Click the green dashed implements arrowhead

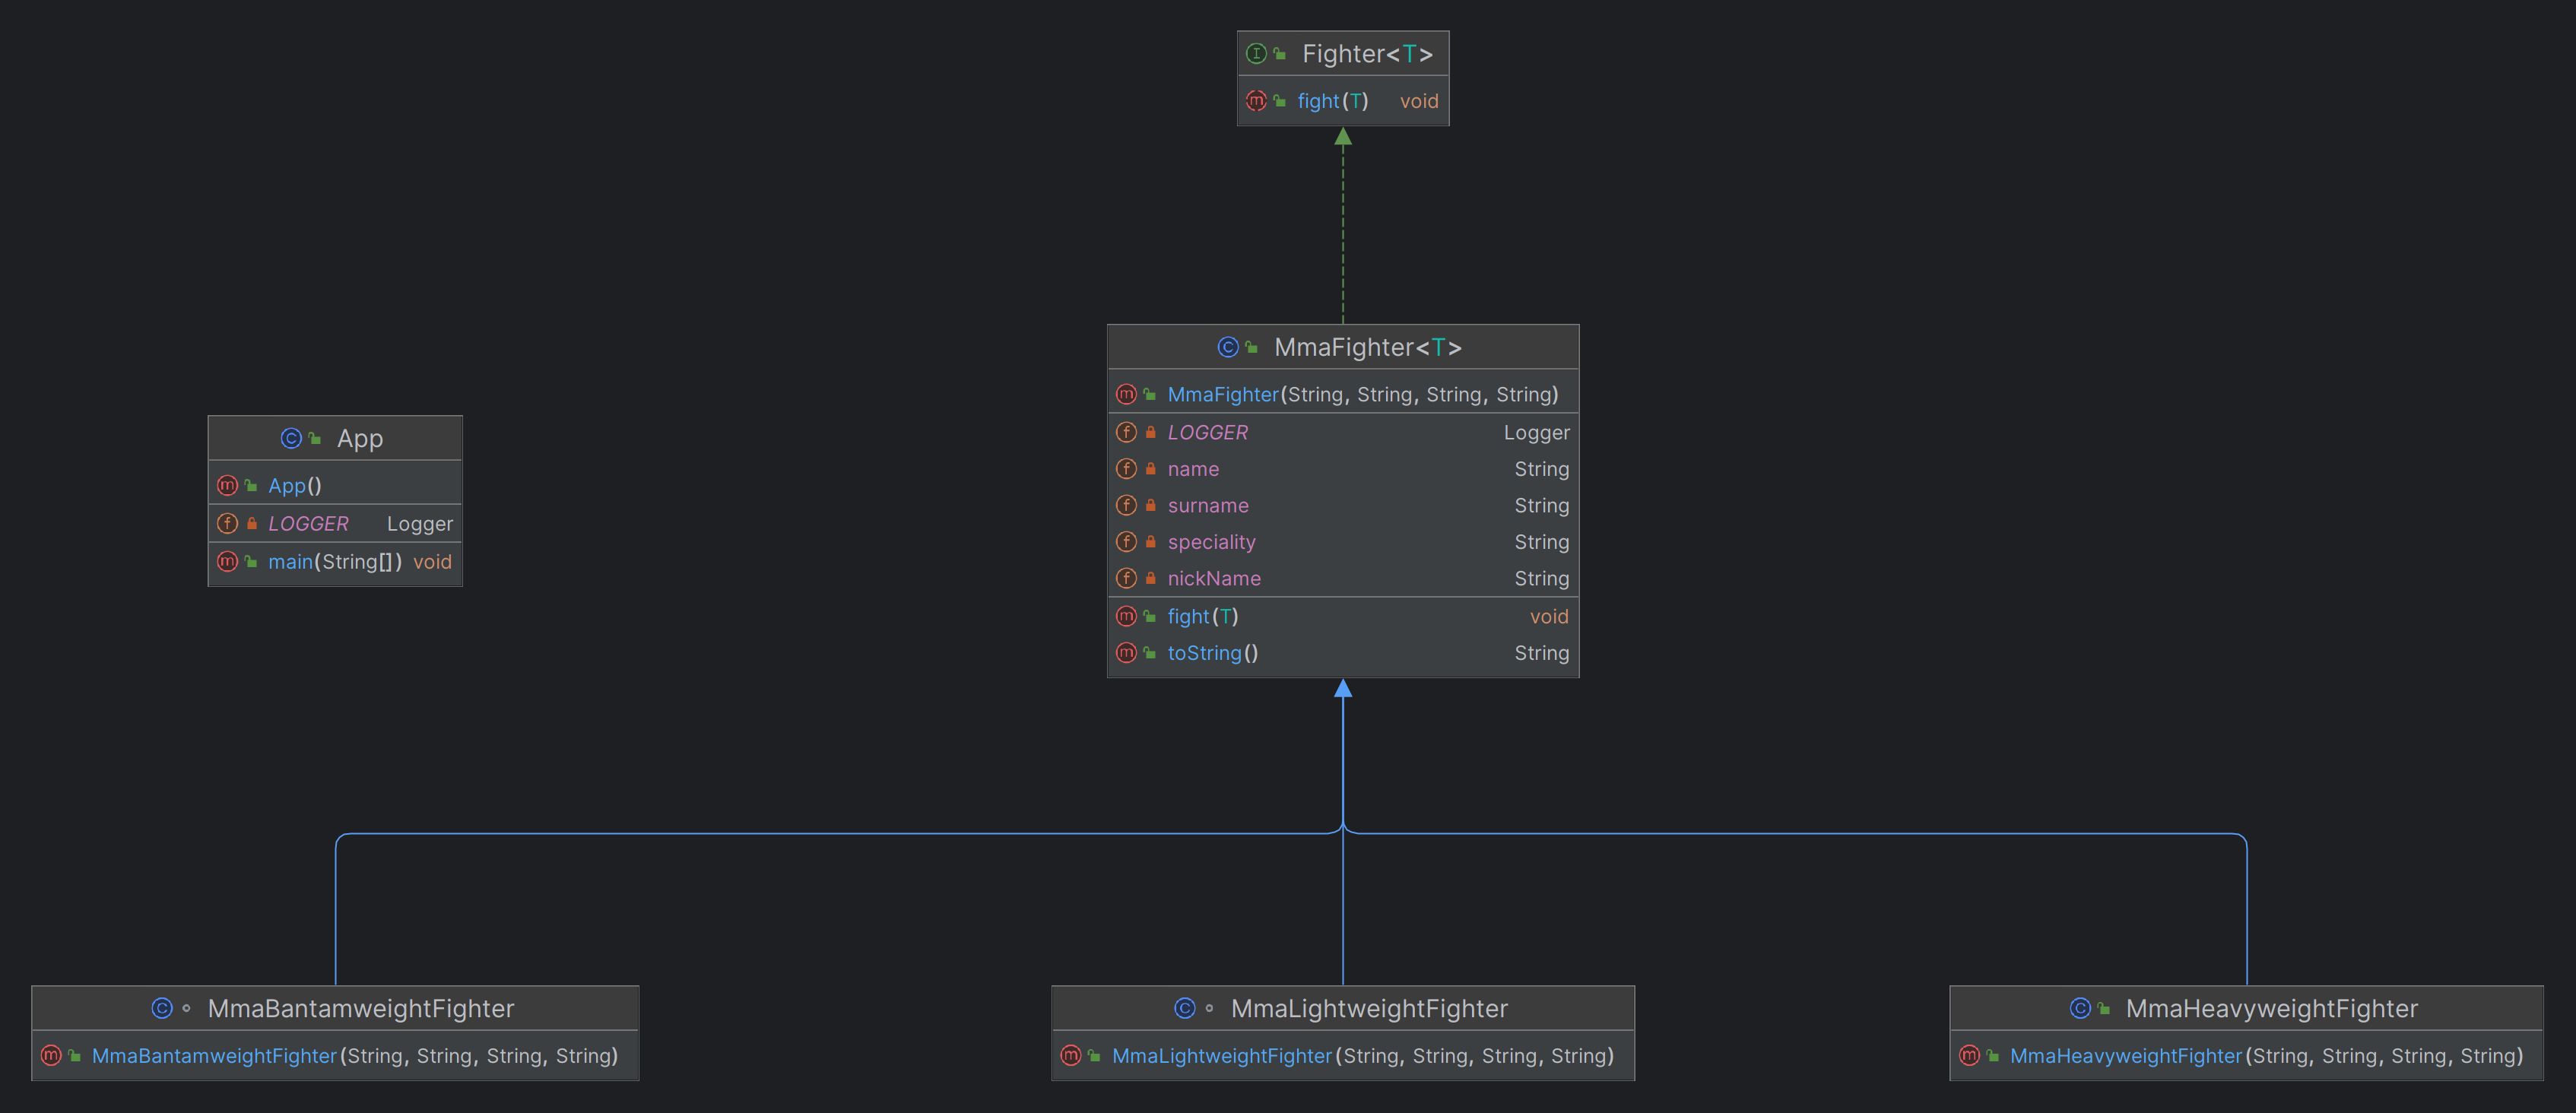pyautogui.click(x=1343, y=137)
